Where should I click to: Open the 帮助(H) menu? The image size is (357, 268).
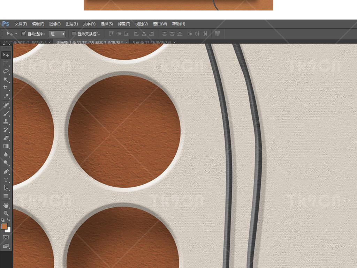[178, 24]
